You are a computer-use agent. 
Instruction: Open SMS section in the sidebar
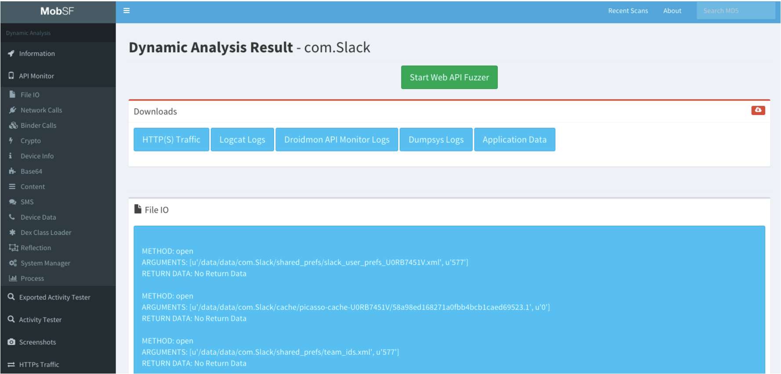coord(58,202)
